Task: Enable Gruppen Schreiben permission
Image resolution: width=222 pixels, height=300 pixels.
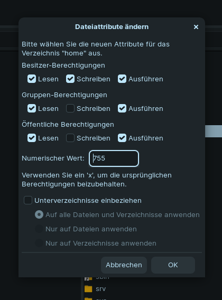Action: (70, 108)
